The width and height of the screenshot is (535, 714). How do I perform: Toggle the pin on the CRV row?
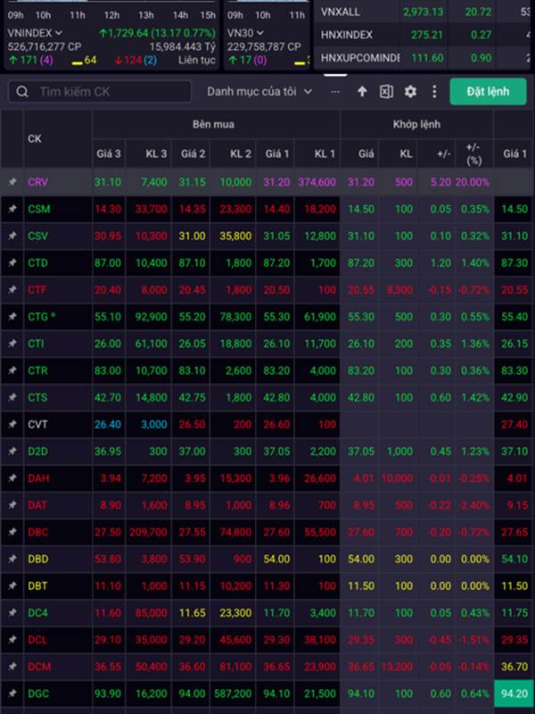[x=12, y=182]
